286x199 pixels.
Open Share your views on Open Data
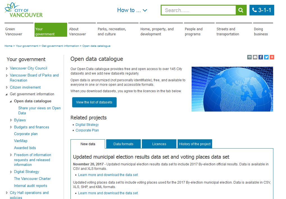pos(39,110)
